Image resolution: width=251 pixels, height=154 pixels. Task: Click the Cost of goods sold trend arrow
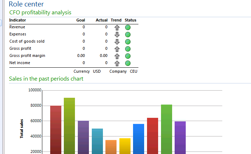117,42
